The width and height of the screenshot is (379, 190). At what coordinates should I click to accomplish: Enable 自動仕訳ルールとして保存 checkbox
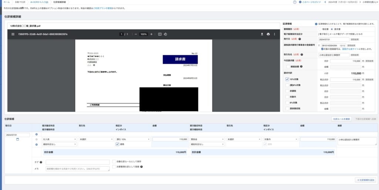pos(114,162)
